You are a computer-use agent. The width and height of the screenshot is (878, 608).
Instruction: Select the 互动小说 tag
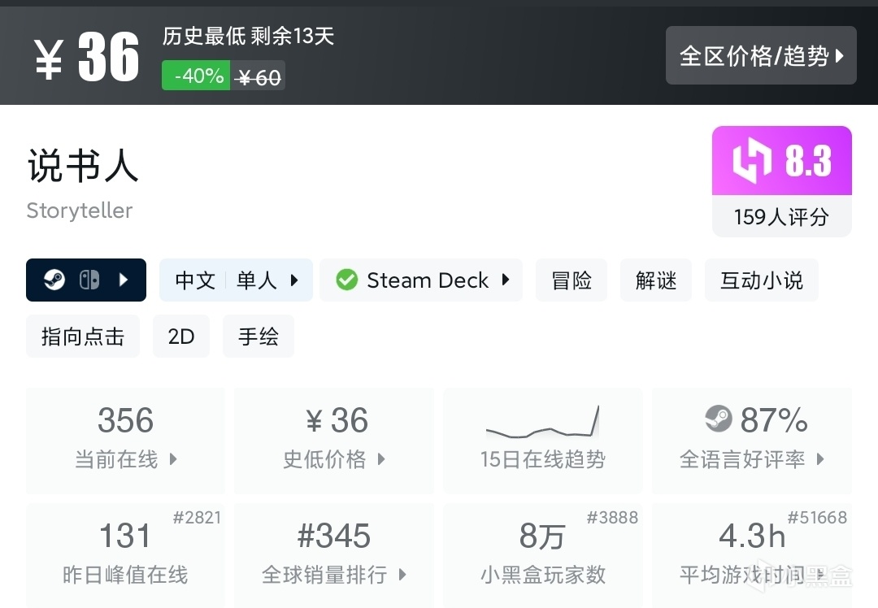tap(761, 280)
